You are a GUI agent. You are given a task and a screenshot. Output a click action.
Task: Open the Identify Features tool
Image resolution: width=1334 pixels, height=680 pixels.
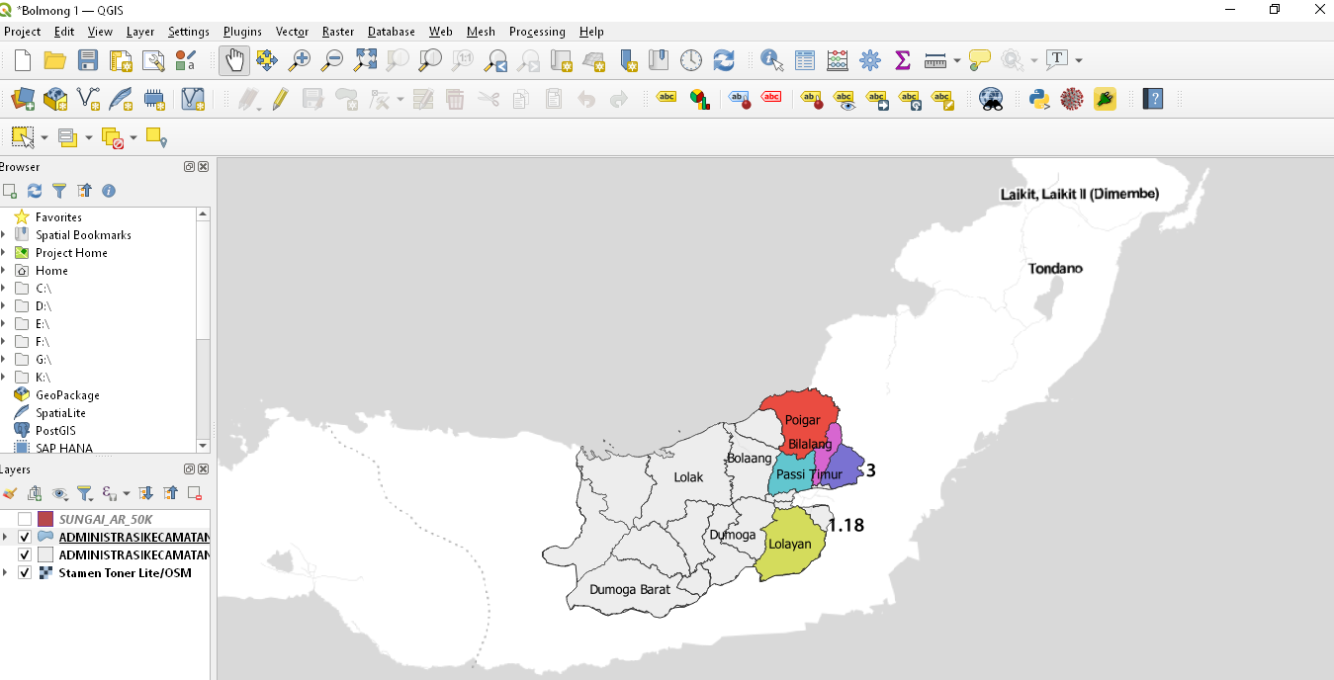coord(771,60)
